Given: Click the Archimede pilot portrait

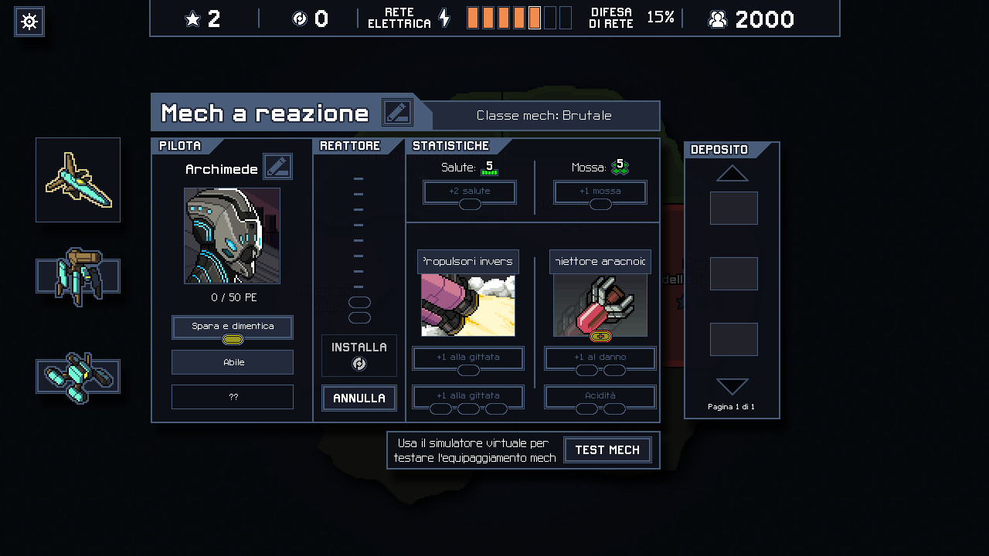Looking at the screenshot, I should tap(232, 236).
